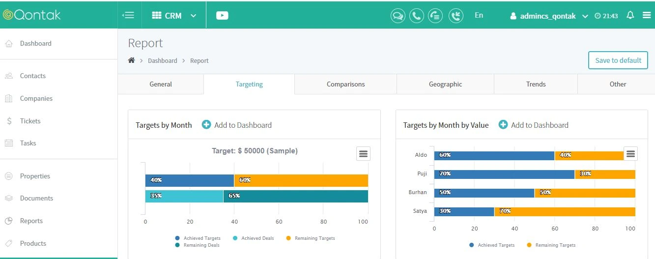This screenshot has height=259, width=655.
Task: Open the CRM module dropdown
Action: (x=174, y=16)
